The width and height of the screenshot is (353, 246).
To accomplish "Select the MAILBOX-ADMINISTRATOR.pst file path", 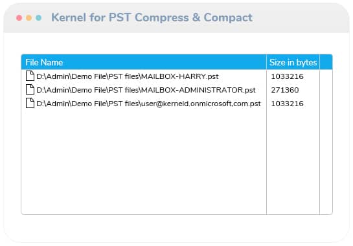I will coord(146,90).
